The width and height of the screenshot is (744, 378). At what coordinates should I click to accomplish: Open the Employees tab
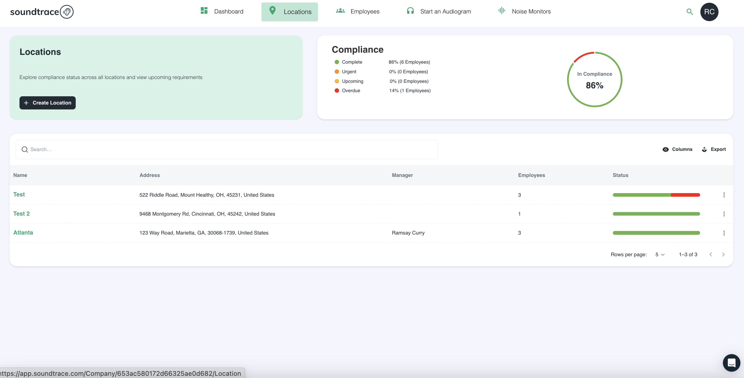357,12
